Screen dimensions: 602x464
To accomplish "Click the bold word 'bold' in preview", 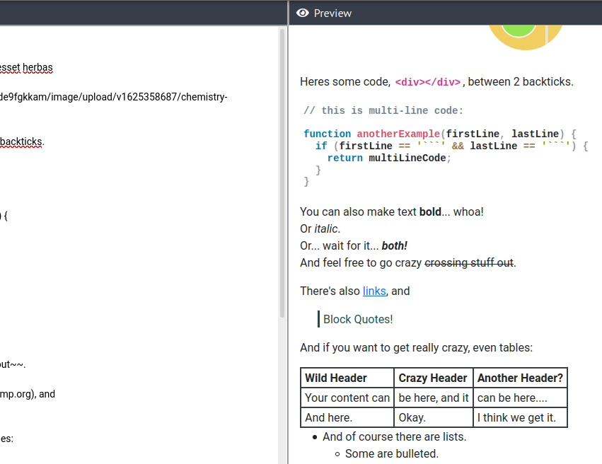I will [x=430, y=212].
